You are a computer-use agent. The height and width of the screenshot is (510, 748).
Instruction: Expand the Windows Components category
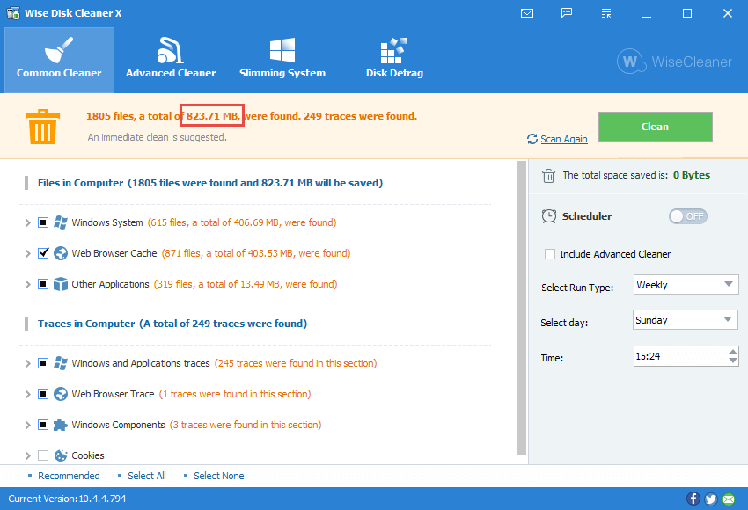27,426
